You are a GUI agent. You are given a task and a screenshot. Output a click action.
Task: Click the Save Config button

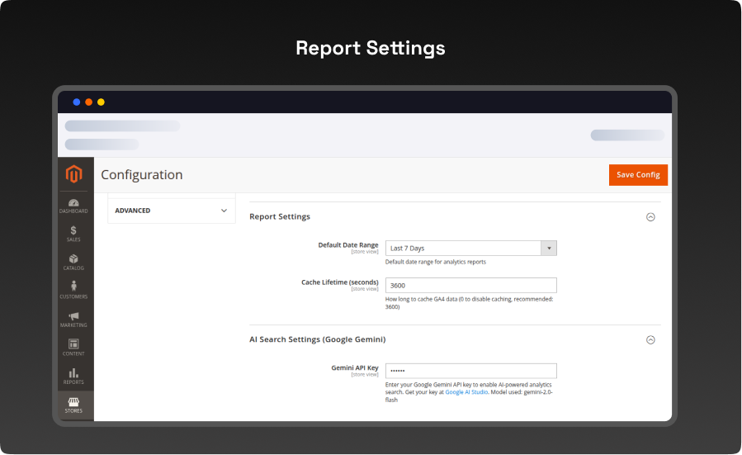coord(637,175)
